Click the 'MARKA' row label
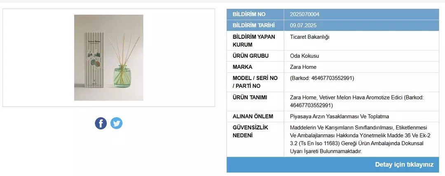The image size is (445, 176). [x=242, y=67]
